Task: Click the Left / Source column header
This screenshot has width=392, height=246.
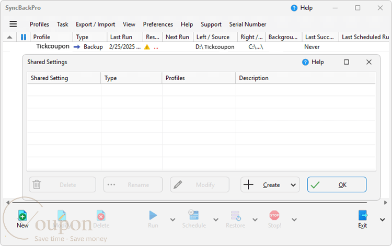Action: click(x=215, y=37)
